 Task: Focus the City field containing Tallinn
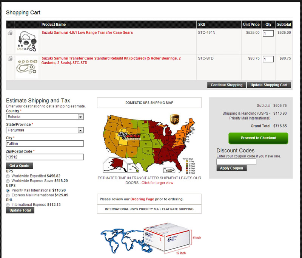(x=45, y=144)
